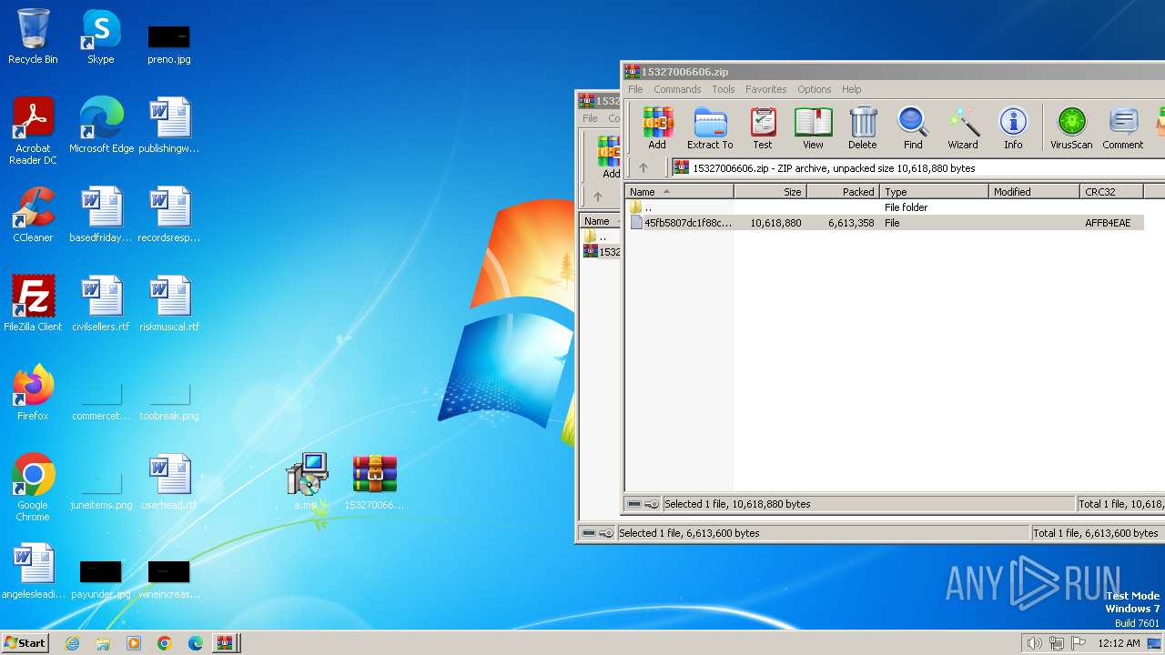Screen dimensions: 1165x655
Task: Open the Wizard tool
Action: point(963,127)
